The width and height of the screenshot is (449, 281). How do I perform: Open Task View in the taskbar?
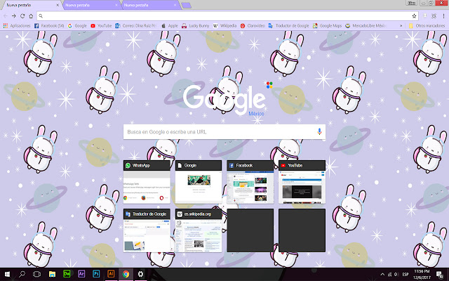(36, 274)
